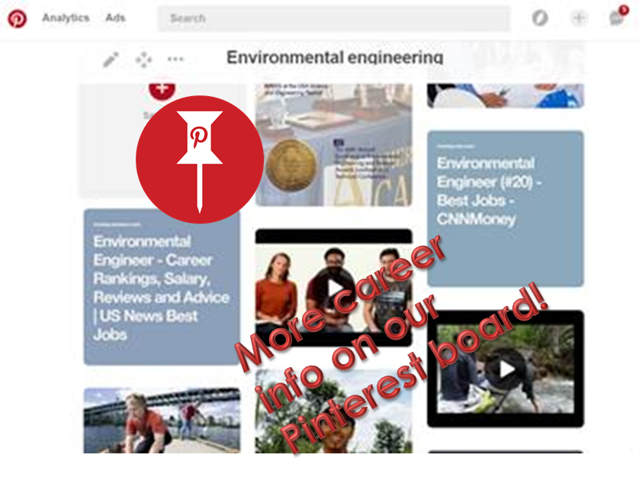Play the river stream video pin

506,369
